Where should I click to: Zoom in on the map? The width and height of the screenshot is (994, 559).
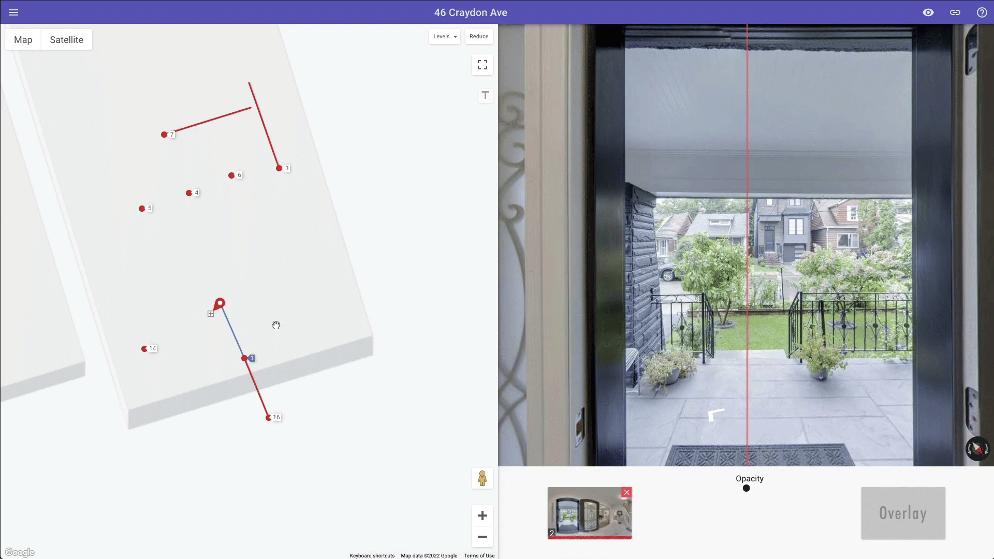click(x=482, y=516)
